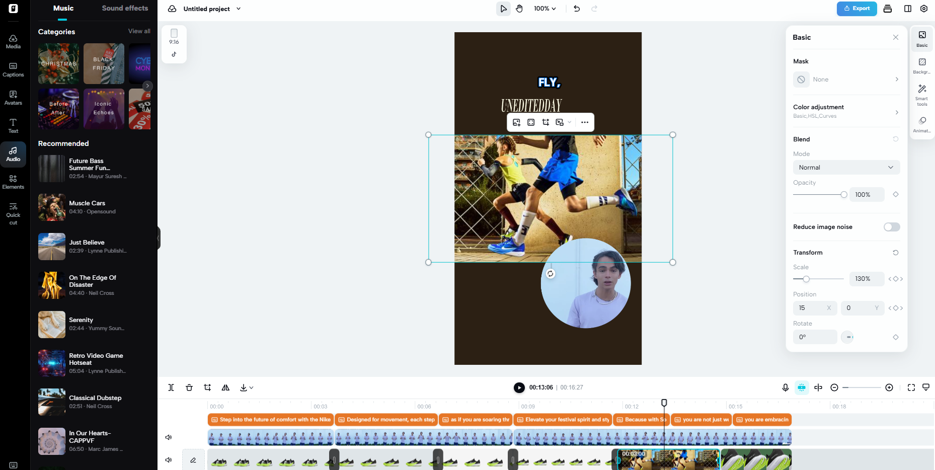Click the Export button

857,9
